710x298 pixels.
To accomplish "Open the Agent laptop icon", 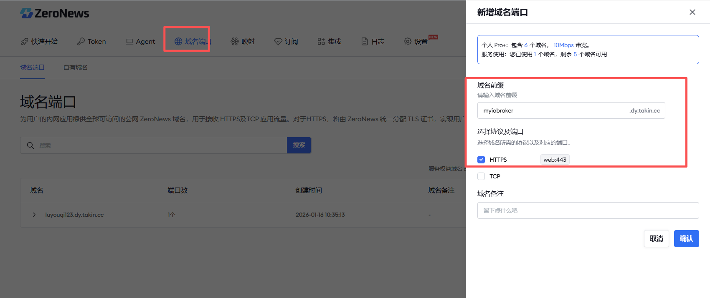I will (129, 42).
